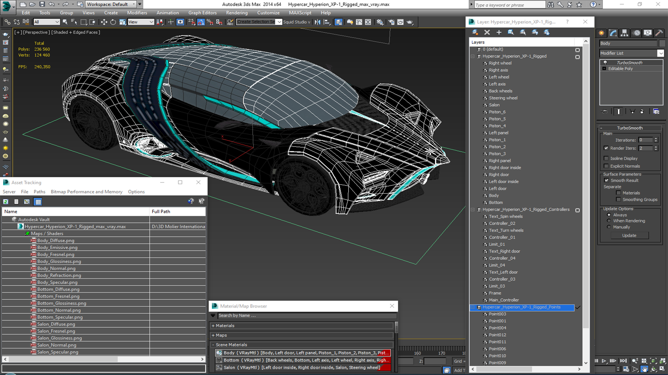Click Add Selected Objects plus icon
668x375 pixels.
(499, 32)
